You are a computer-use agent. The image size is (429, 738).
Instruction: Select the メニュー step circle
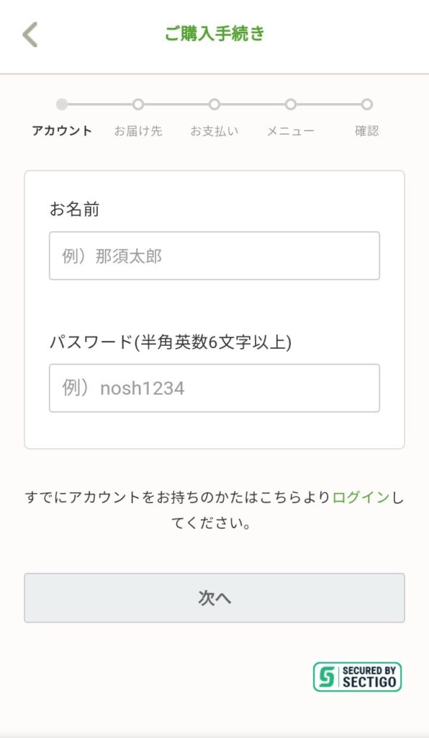point(291,105)
